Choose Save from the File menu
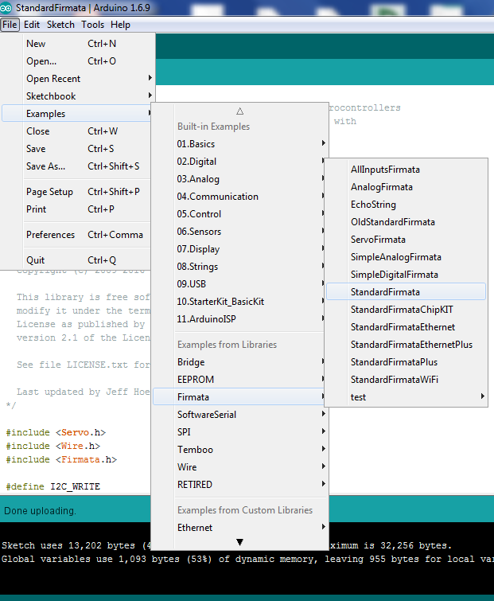The width and height of the screenshot is (494, 601). [78, 149]
